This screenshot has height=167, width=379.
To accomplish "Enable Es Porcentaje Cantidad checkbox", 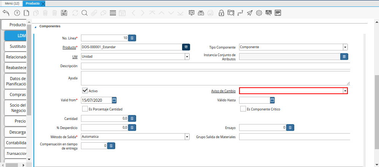I will click(x=85, y=109).
